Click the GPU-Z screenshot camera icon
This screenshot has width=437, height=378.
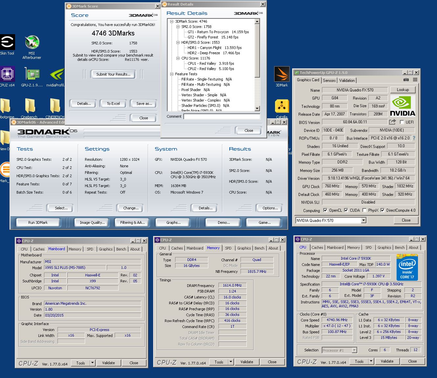406,80
